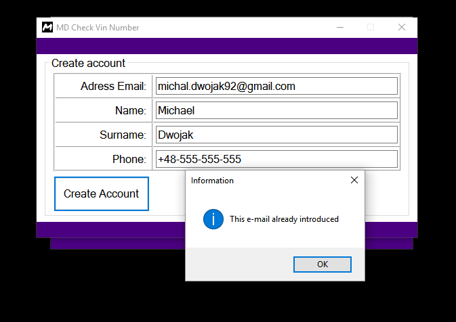Click the MD app logo icon
Screen dimensions: 456x322
pos(47,27)
